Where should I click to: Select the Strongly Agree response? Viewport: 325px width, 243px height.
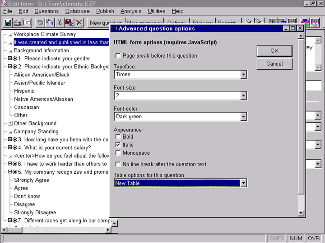point(32,180)
